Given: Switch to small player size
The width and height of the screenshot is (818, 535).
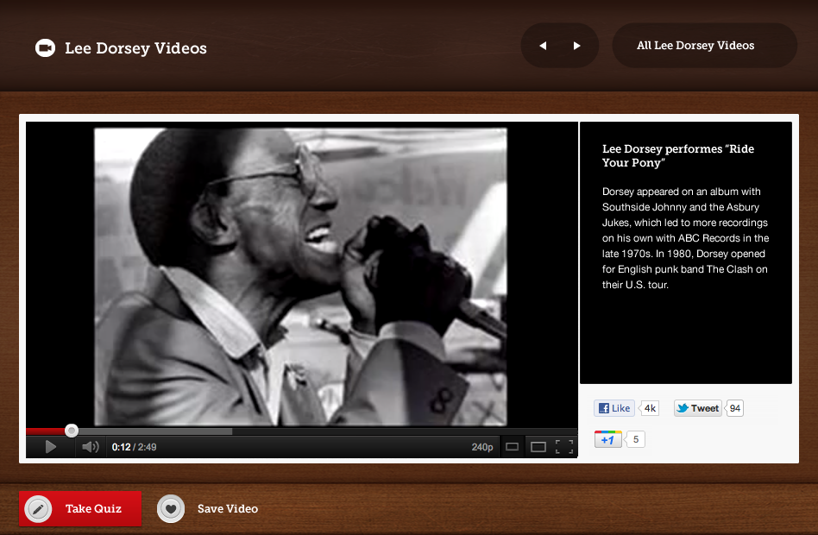Looking at the screenshot, I should point(513,447).
